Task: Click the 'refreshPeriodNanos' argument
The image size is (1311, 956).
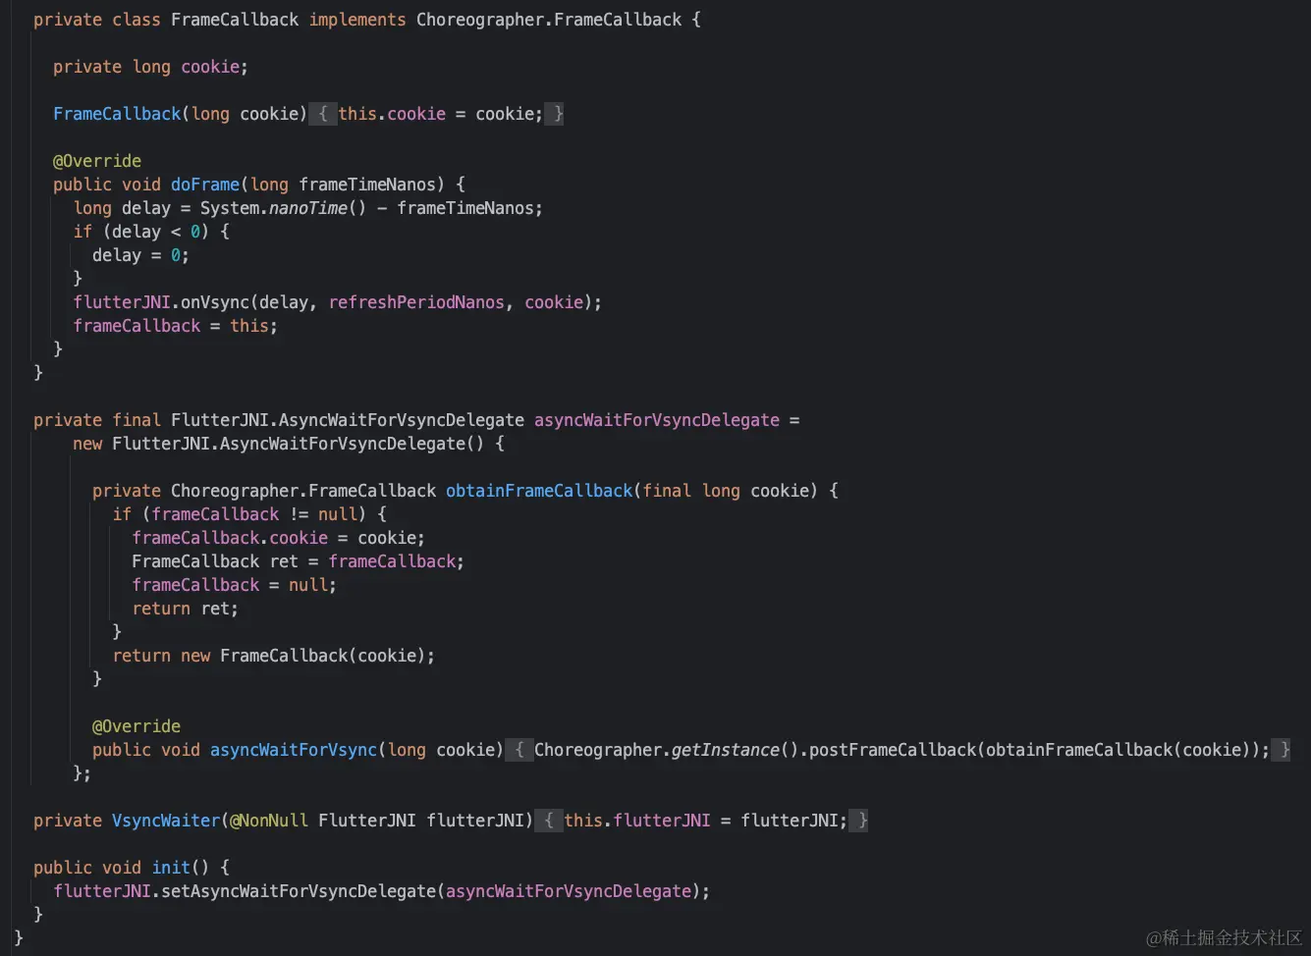Action: [416, 302]
